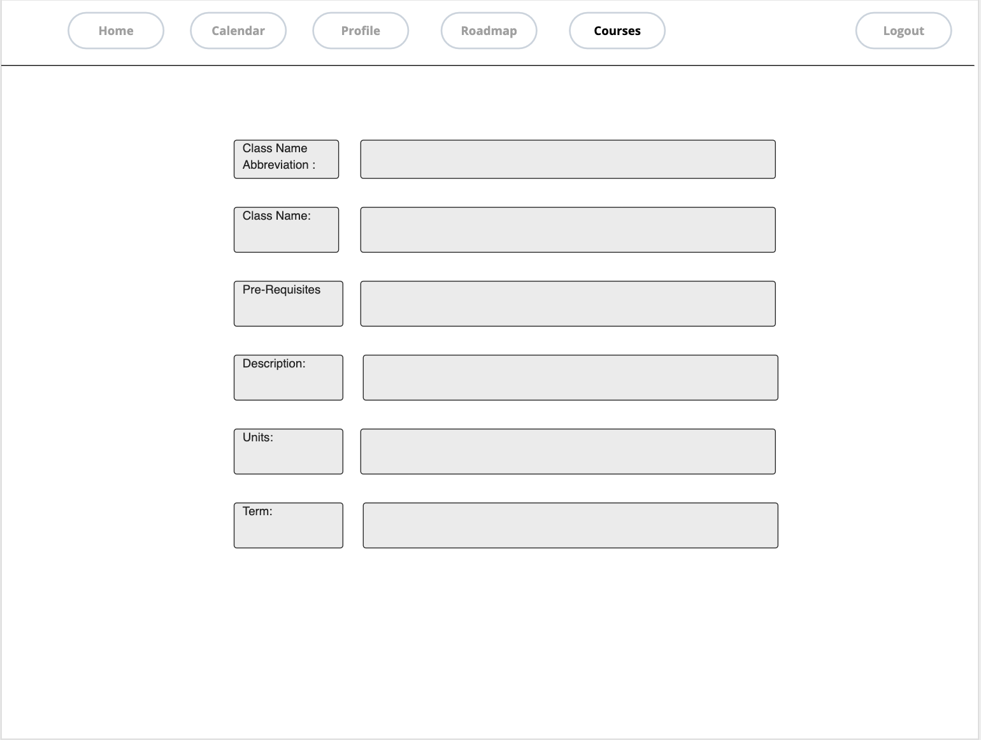Click the "Class Name Abbreviation :" label
Screen dimensions: 981x740
coord(286,159)
